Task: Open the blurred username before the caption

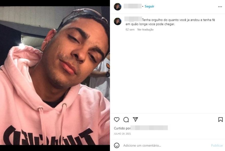Action: tap(133, 19)
